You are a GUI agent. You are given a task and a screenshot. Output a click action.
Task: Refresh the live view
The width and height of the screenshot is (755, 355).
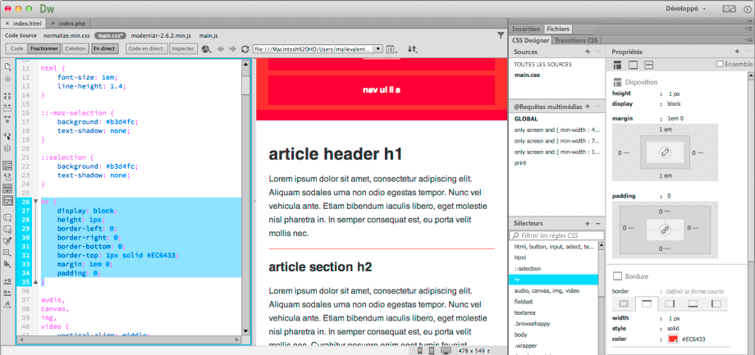[x=245, y=49]
